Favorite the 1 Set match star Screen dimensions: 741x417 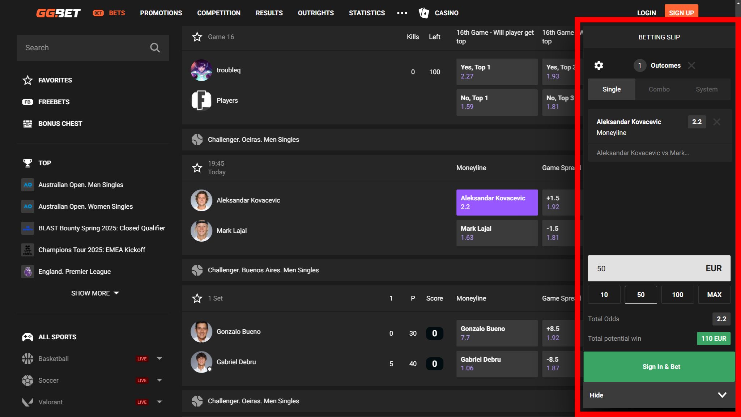pyautogui.click(x=197, y=298)
